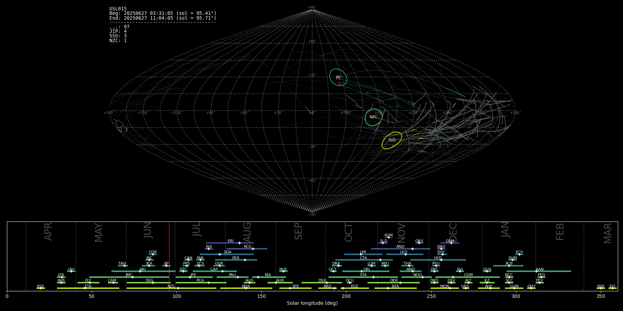The image size is (623, 311).
Task: Click the ARI shower bar
Action: click(x=143, y=271)
